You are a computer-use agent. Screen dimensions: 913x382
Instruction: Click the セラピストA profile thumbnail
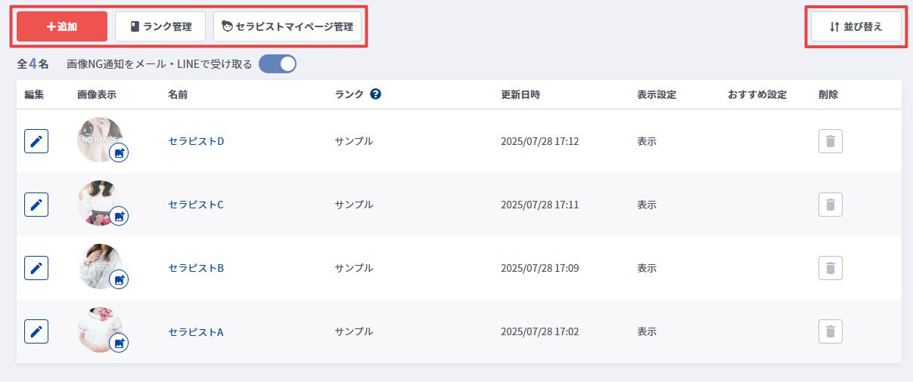[96, 326]
